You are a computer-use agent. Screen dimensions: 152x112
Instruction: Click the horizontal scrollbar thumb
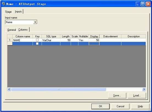[x=59, y=89]
